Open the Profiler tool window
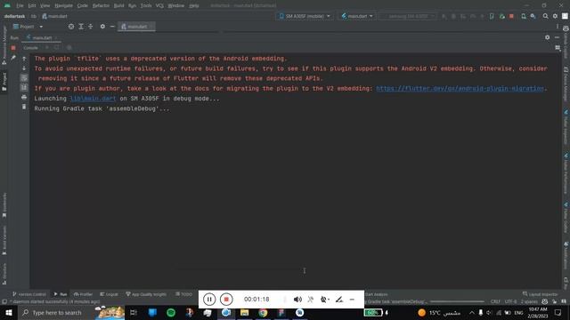The image size is (570, 320). point(83,294)
